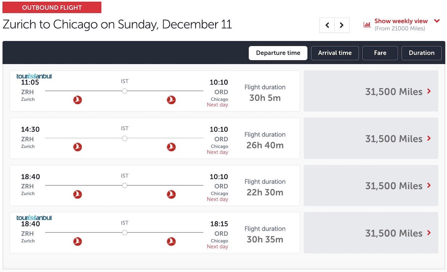This screenshot has height=272, width=447.
Task: Open fare arrow for the 30h 5m flight
Action: [429, 91]
